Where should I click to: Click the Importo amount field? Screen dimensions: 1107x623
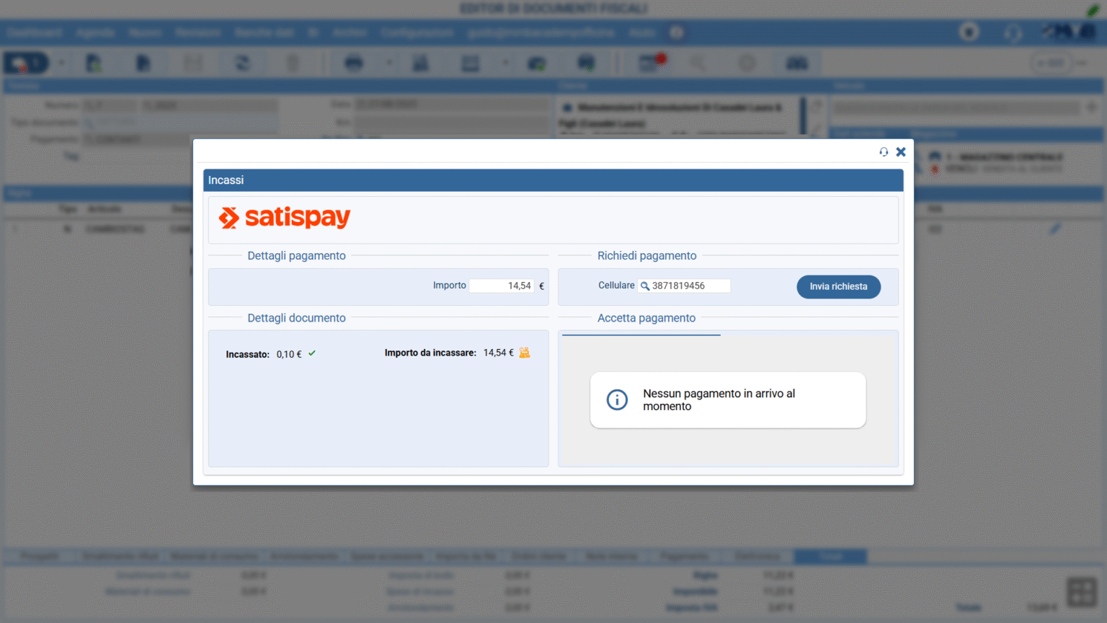(x=502, y=286)
